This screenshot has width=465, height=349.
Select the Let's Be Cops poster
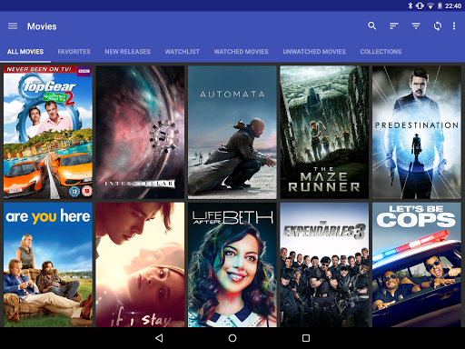click(x=417, y=264)
